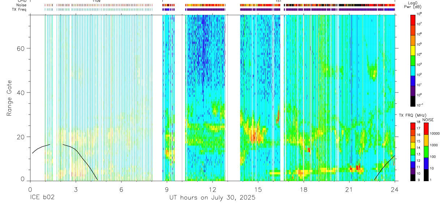Click the CPID value 1109 above the plot
Viewport: 444px width, 205px height.
coord(96,1)
